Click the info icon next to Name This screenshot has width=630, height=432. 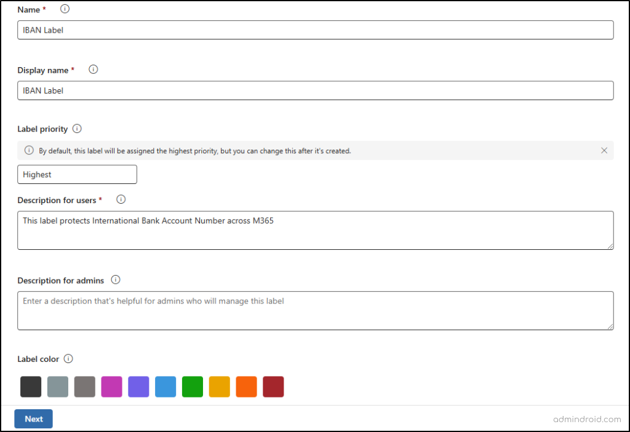(x=65, y=9)
